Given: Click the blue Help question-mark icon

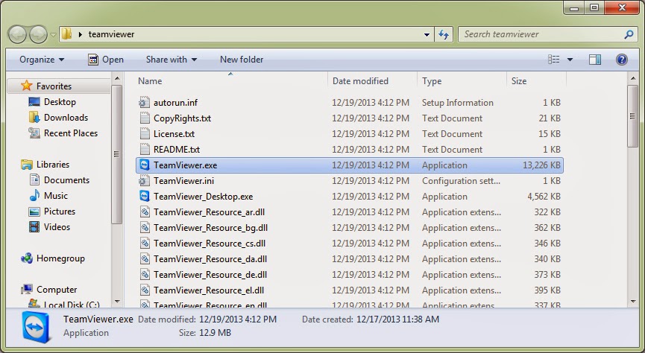Looking at the screenshot, I should click(x=622, y=60).
